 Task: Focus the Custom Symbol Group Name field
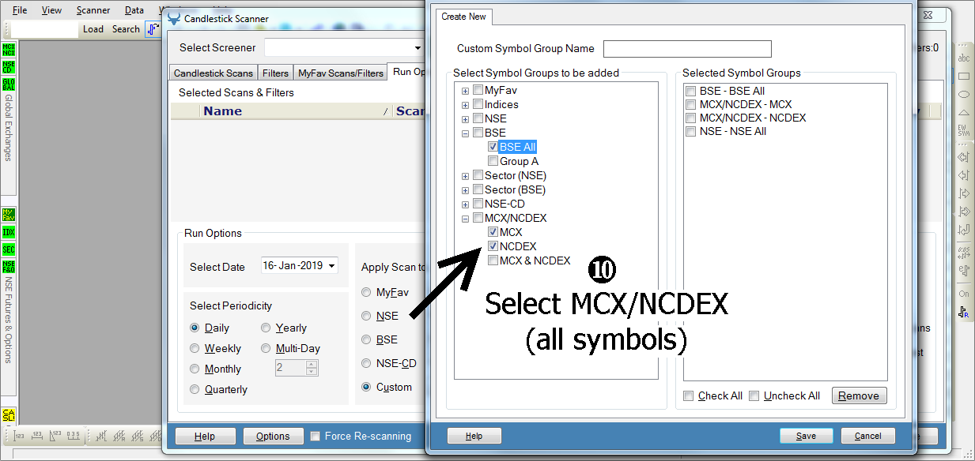click(x=687, y=49)
